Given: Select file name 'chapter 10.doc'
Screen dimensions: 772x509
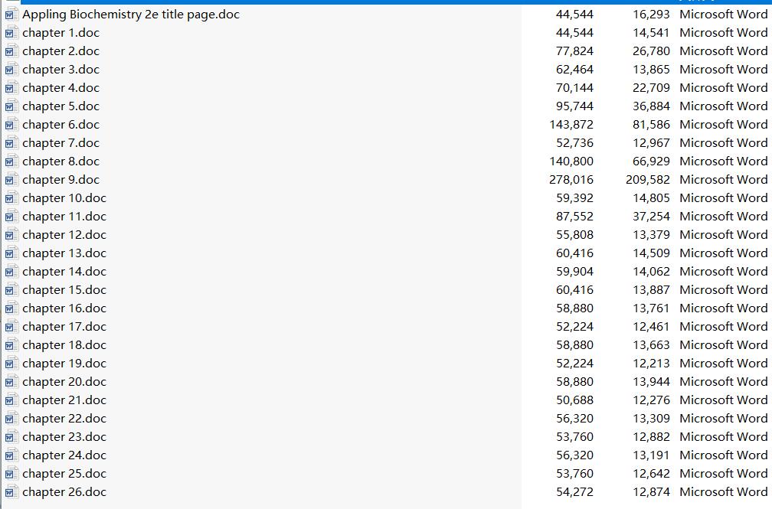Looking at the screenshot, I should pyautogui.click(x=64, y=198).
